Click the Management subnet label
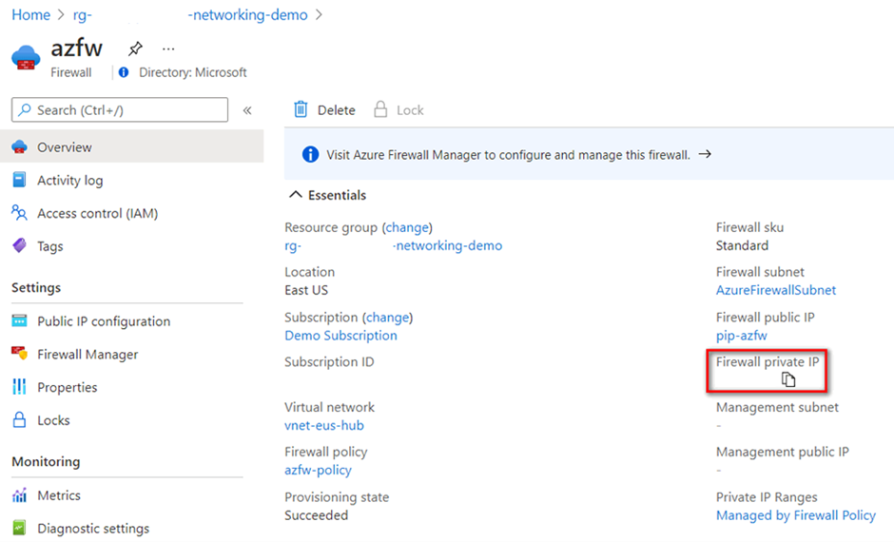Screen dimensions: 894x542 pos(777,408)
